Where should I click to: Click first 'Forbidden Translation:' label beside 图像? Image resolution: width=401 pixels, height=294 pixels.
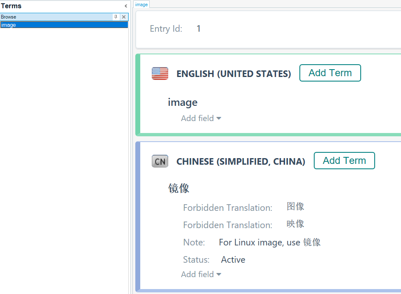pos(227,208)
